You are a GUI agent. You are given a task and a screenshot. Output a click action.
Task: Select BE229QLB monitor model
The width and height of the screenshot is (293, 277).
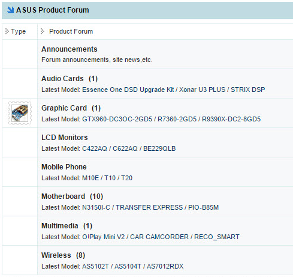click(159, 148)
